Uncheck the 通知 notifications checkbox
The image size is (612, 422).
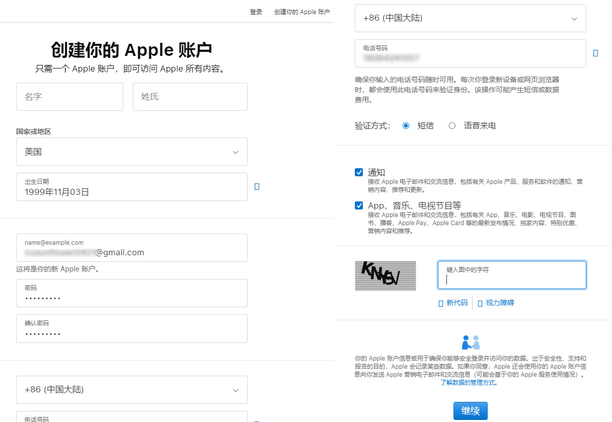[x=358, y=172]
